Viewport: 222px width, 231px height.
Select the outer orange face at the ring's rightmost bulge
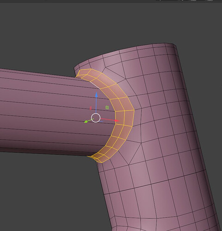pyautogui.click(x=129, y=118)
